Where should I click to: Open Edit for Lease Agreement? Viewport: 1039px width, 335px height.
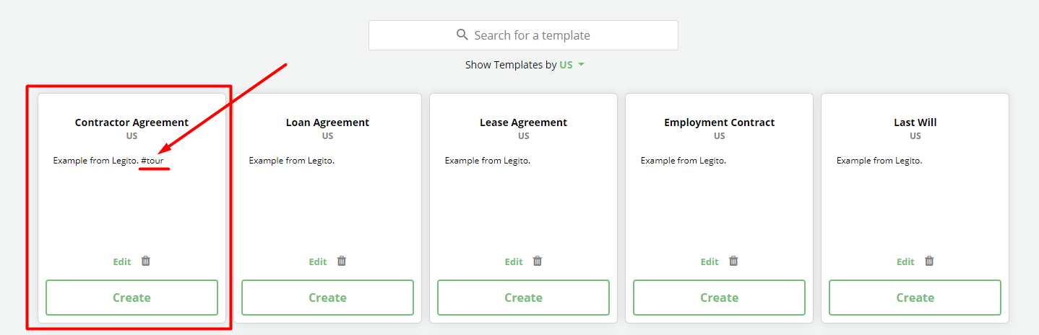coord(514,262)
